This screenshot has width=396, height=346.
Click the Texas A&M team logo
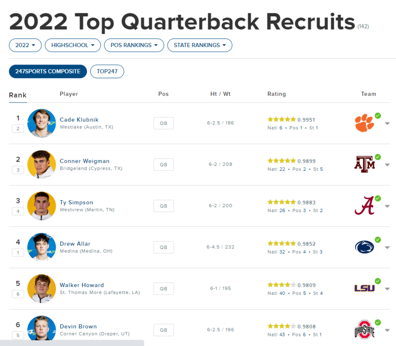point(364,164)
